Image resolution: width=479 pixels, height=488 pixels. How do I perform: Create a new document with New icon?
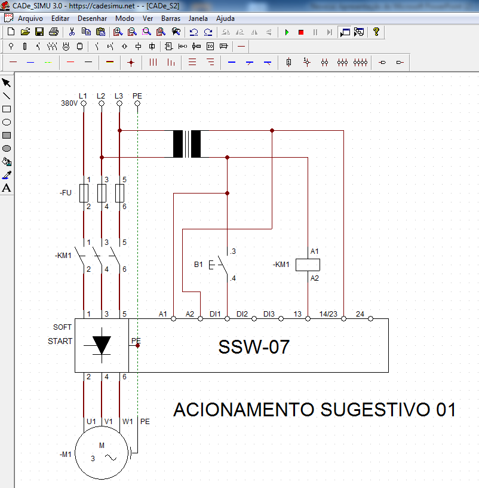tap(11, 32)
